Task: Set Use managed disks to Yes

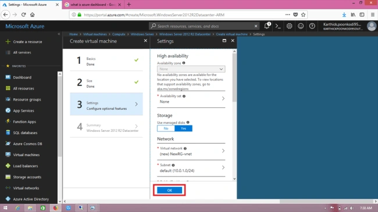Action: pos(183,128)
